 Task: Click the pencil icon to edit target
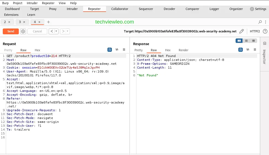click(x=241, y=31)
